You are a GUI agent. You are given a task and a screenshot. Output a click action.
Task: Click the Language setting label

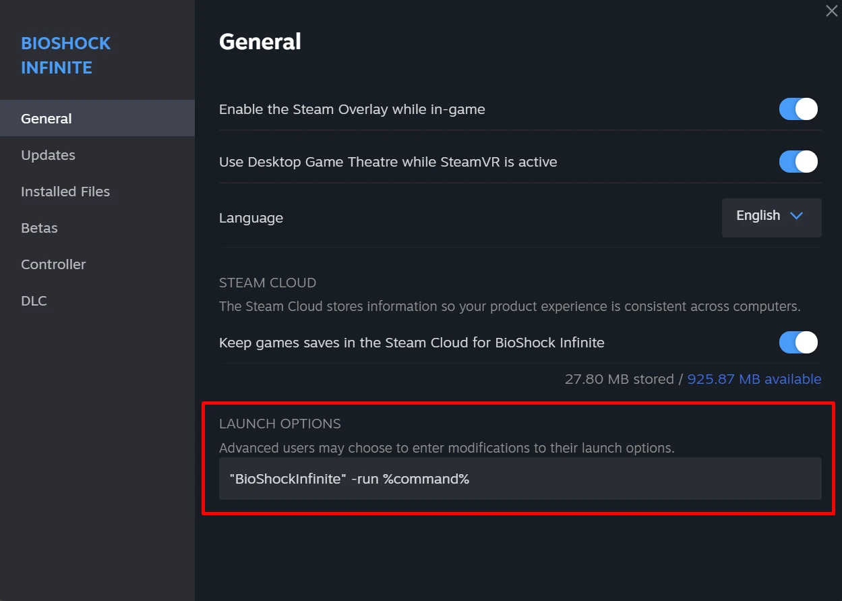pos(251,218)
